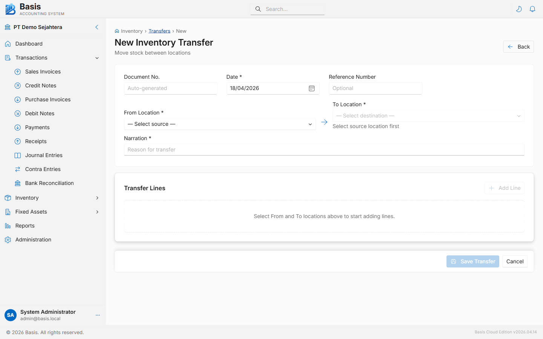Screen dimensions: 543x339
Task: Click the home icon in the breadcrumb
Action: [x=117, y=31]
